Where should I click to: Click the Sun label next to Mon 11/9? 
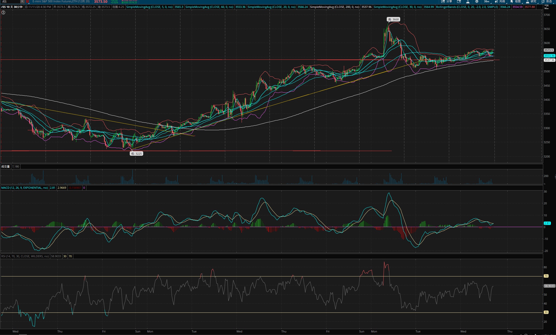pos(362,331)
